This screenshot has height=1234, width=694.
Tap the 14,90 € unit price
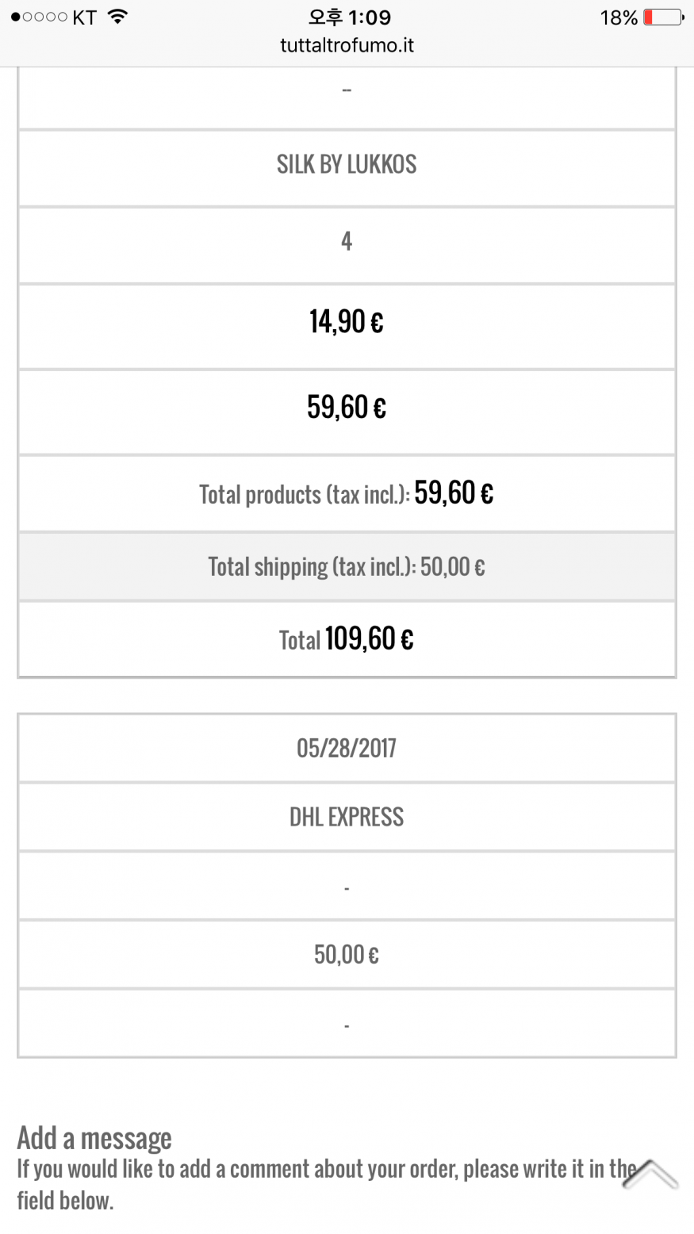tap(347, 322)
